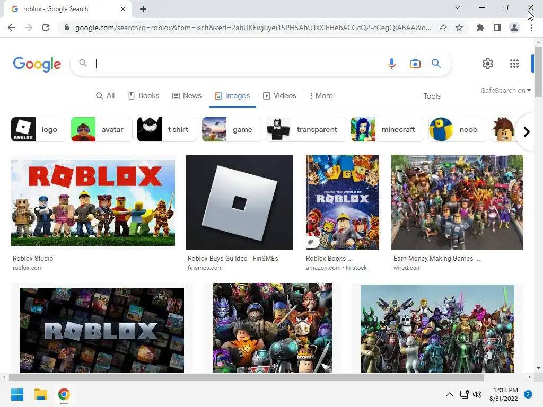The width and height of the screenshot is (543, 407).
Task: Close the roblox Google Search tab
Action: (123, 9)
